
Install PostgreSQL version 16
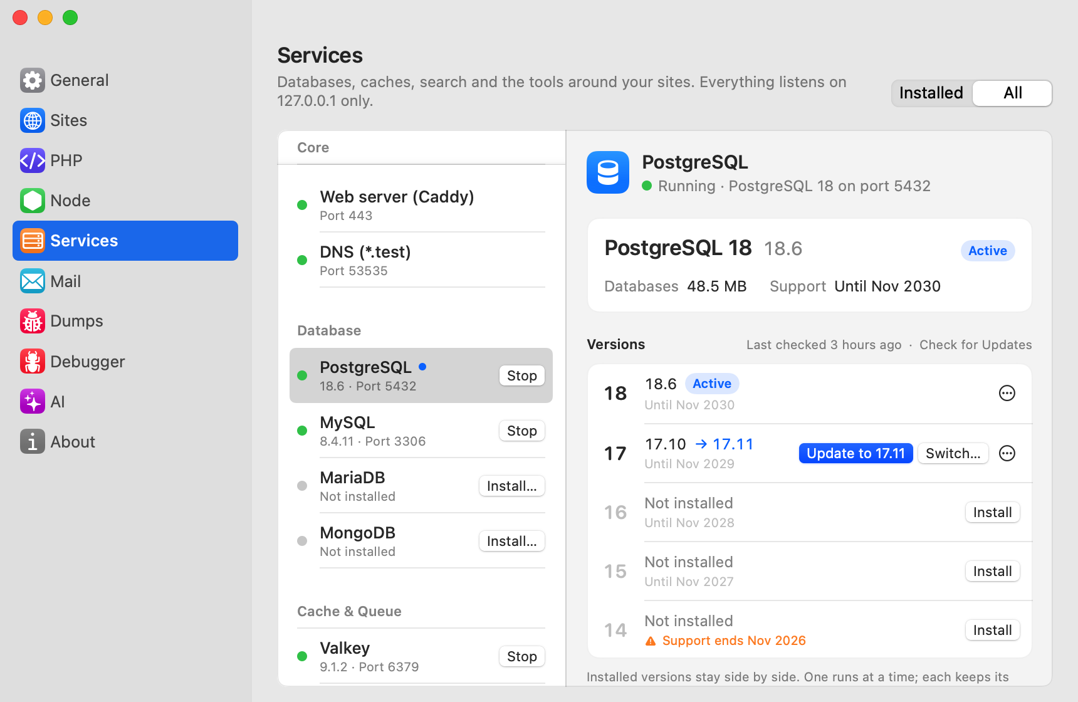tap(993, 512)
